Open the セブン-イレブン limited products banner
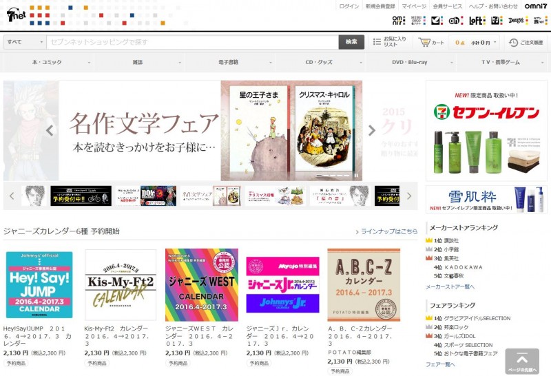This screenshot has height=376, width=551. pos(486,130)
